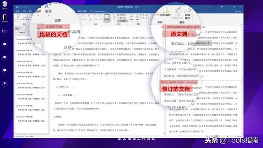Click the 中文(中国) language status indicator
Image resolution: width=263 pixels, height=148 pixels.
pyautogui.click(x=29, y=136)
